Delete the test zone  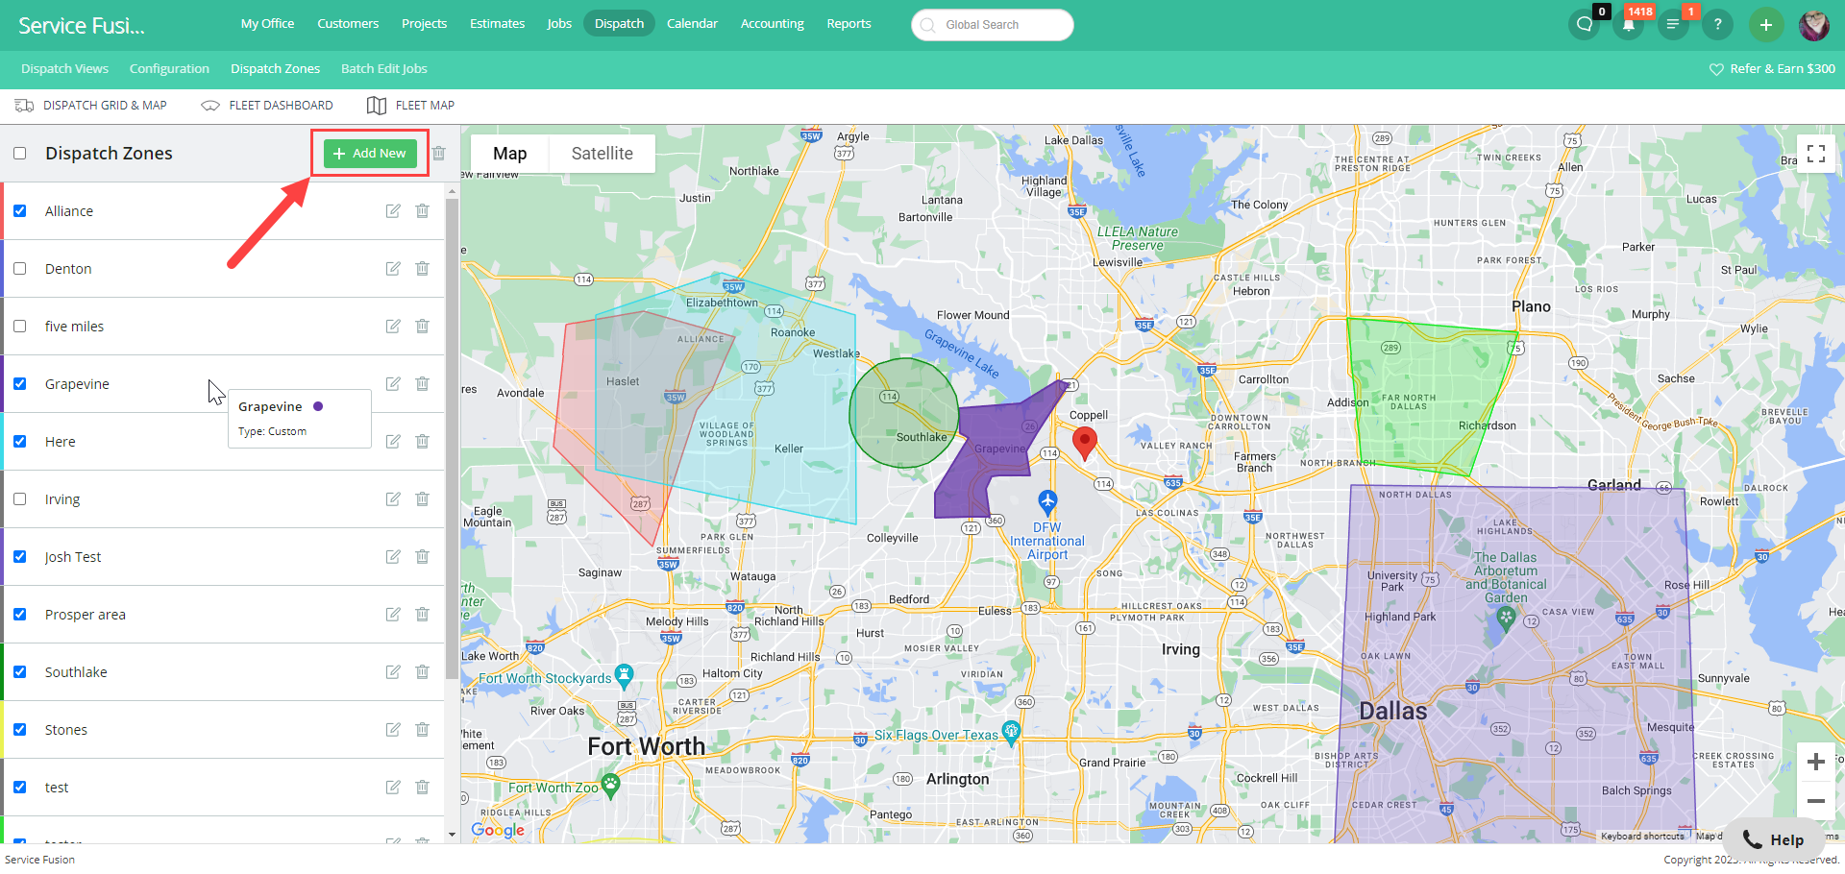(x=422, y=788)
